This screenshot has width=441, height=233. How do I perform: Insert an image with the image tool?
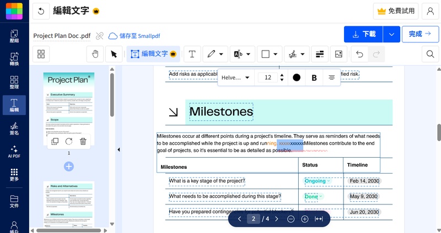[x=338, y=54]
